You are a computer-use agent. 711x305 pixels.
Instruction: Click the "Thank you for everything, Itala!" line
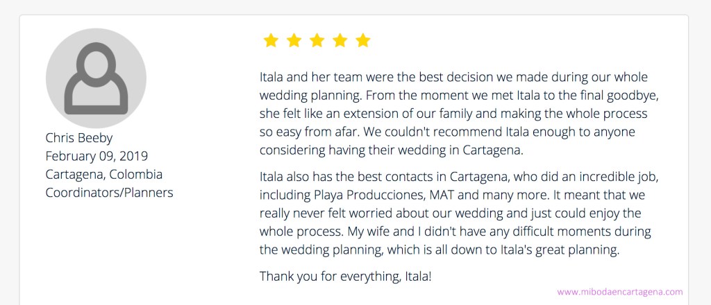click(345, 276)
